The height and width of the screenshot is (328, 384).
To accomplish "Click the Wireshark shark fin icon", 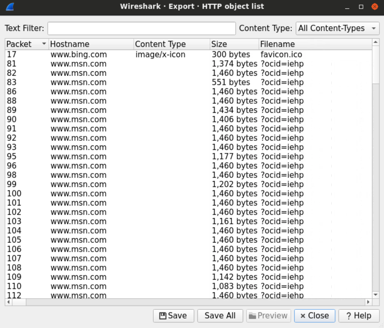I will coord(9,7).
